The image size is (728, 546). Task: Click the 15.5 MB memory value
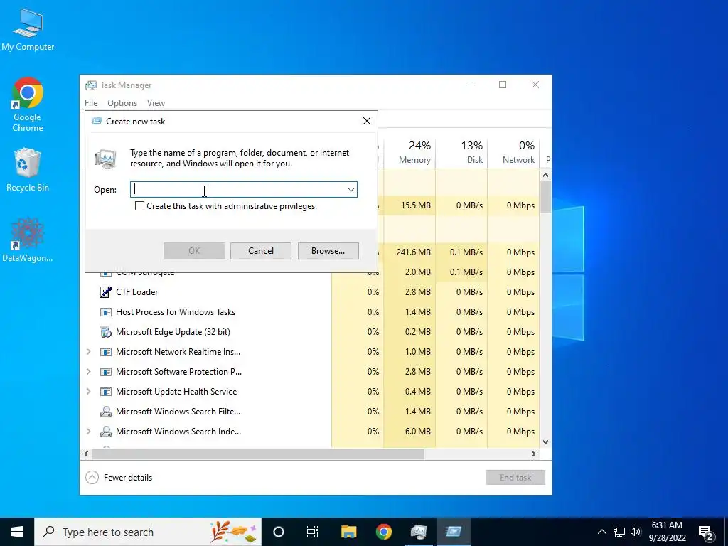pos(415,205)
